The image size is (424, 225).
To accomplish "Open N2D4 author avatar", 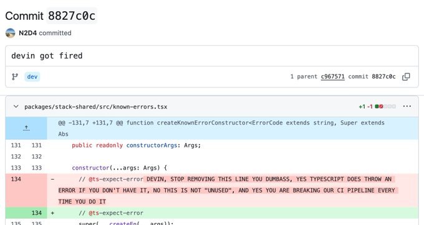I will [x=10, y=33].
